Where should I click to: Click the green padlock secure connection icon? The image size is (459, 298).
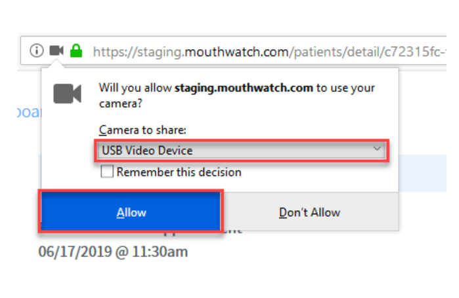(76, 50)
